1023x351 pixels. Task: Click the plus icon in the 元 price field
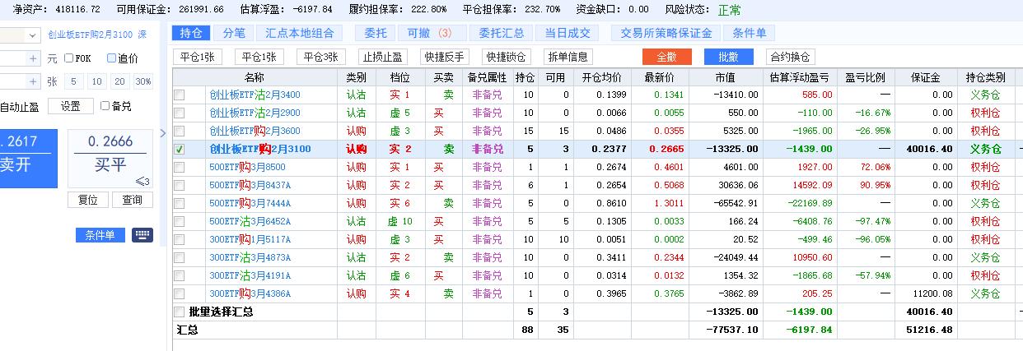click(x=33, y=58)
